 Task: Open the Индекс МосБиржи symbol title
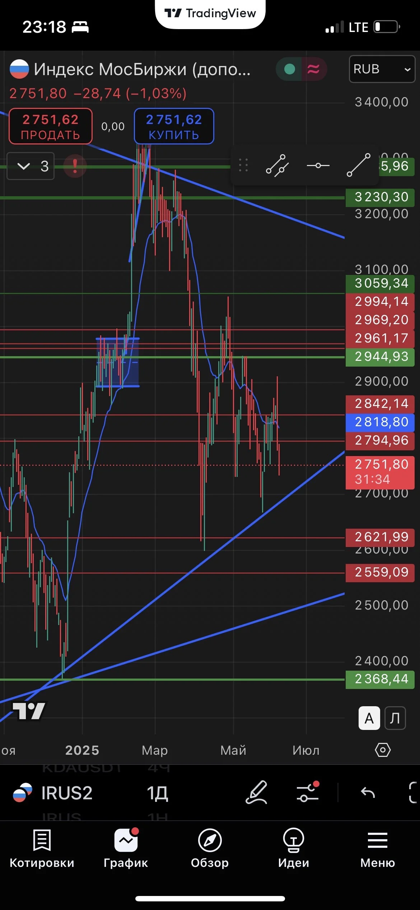point(142,69)
